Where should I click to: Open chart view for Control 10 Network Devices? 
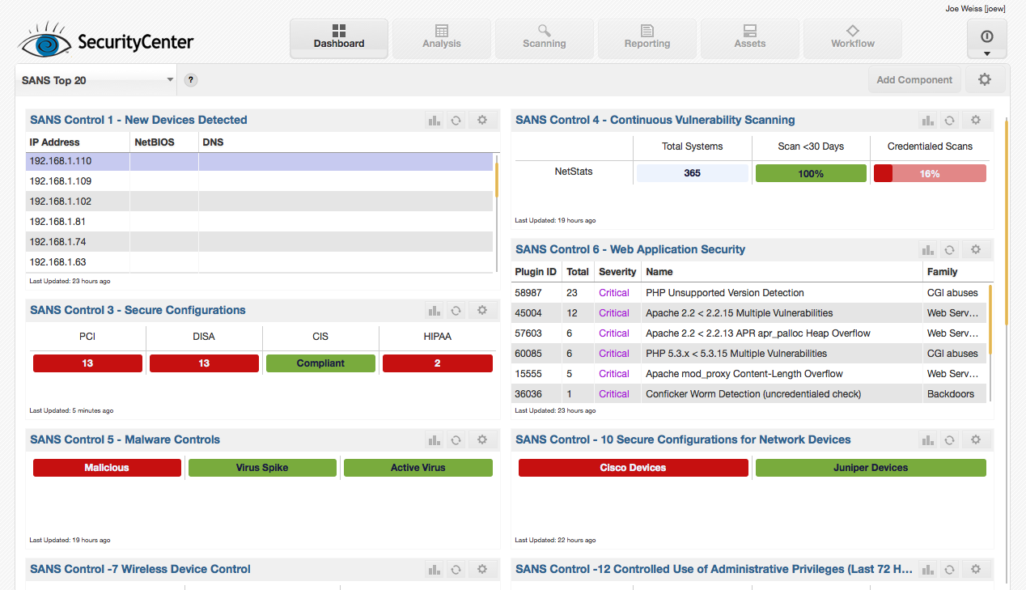[x=928, y=439]
